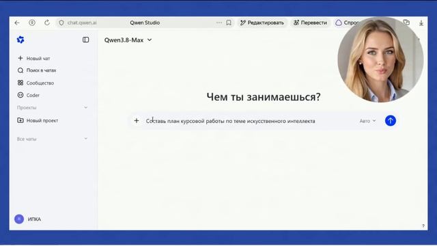The height and width of the screenshot is (246, 437).
Task: Click the presenter webcam thumbnail
Action: [x=380, y=59]
